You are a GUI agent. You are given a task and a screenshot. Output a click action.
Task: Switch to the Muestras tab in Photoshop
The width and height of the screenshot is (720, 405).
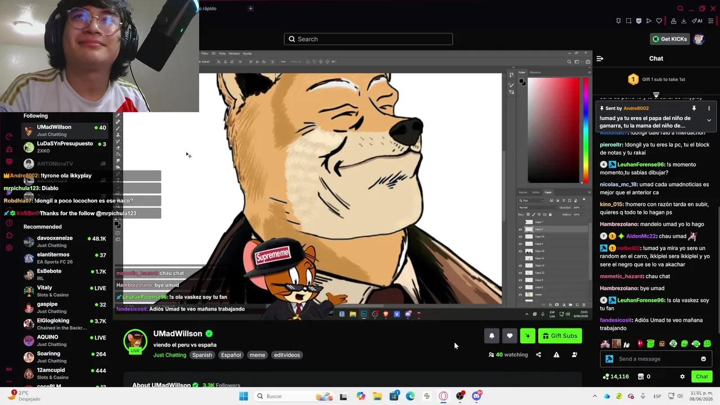(x=535, y=72)
